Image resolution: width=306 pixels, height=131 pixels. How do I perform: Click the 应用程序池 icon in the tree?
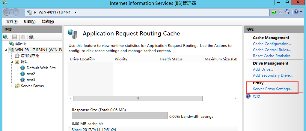click(x=17, y=56)
